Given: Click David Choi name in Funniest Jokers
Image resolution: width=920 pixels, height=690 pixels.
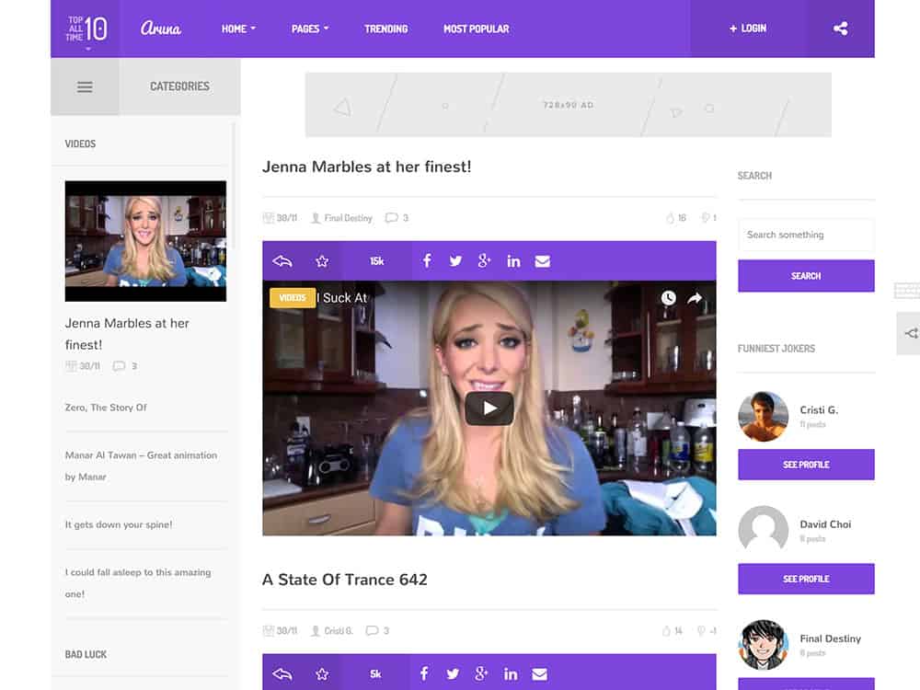Looking at the screenshot, I should click(825, 524).
